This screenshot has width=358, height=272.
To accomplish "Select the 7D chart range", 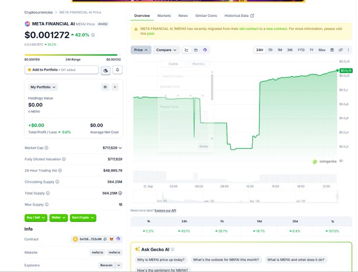I will [270, 50].
